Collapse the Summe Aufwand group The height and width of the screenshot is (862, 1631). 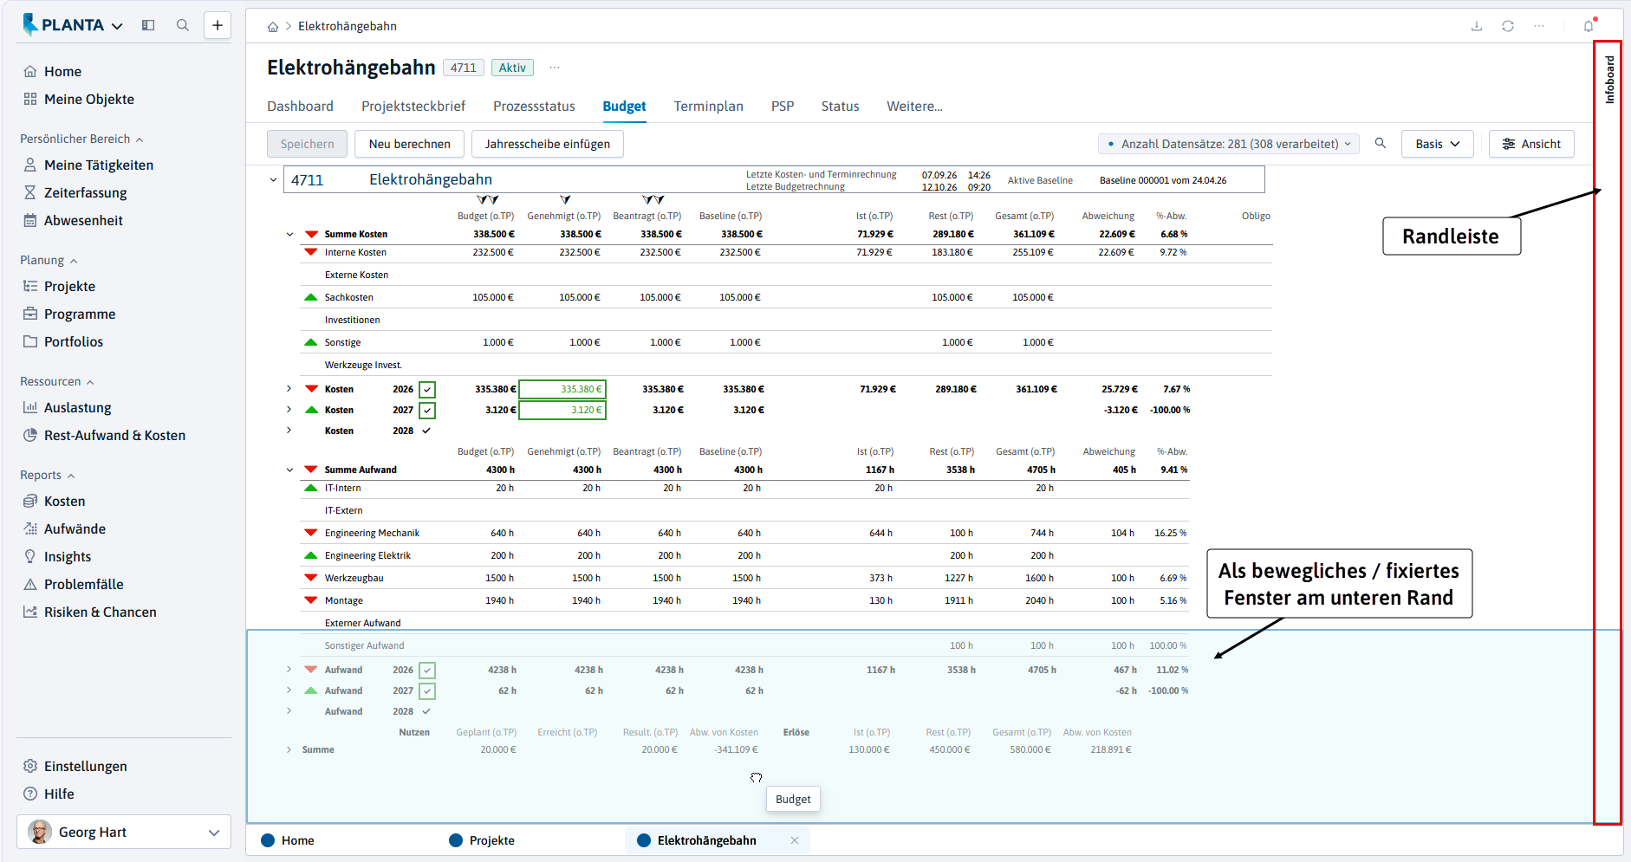tap(289, 470)
